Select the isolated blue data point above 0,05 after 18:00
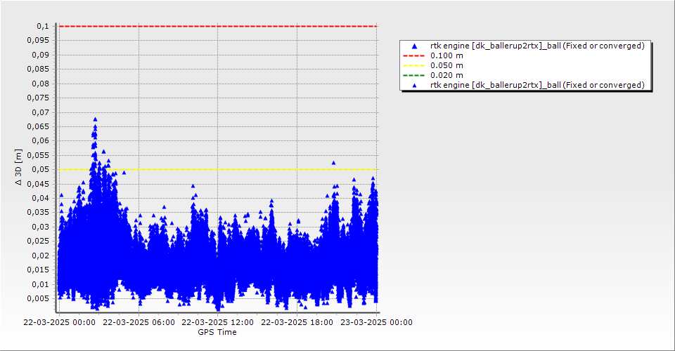Viewport: 675px width, 351px height. point(333,163)
